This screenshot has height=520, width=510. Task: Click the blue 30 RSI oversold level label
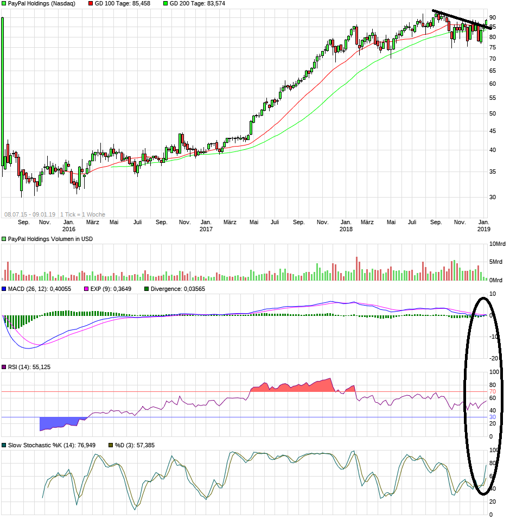coord(493,417)
